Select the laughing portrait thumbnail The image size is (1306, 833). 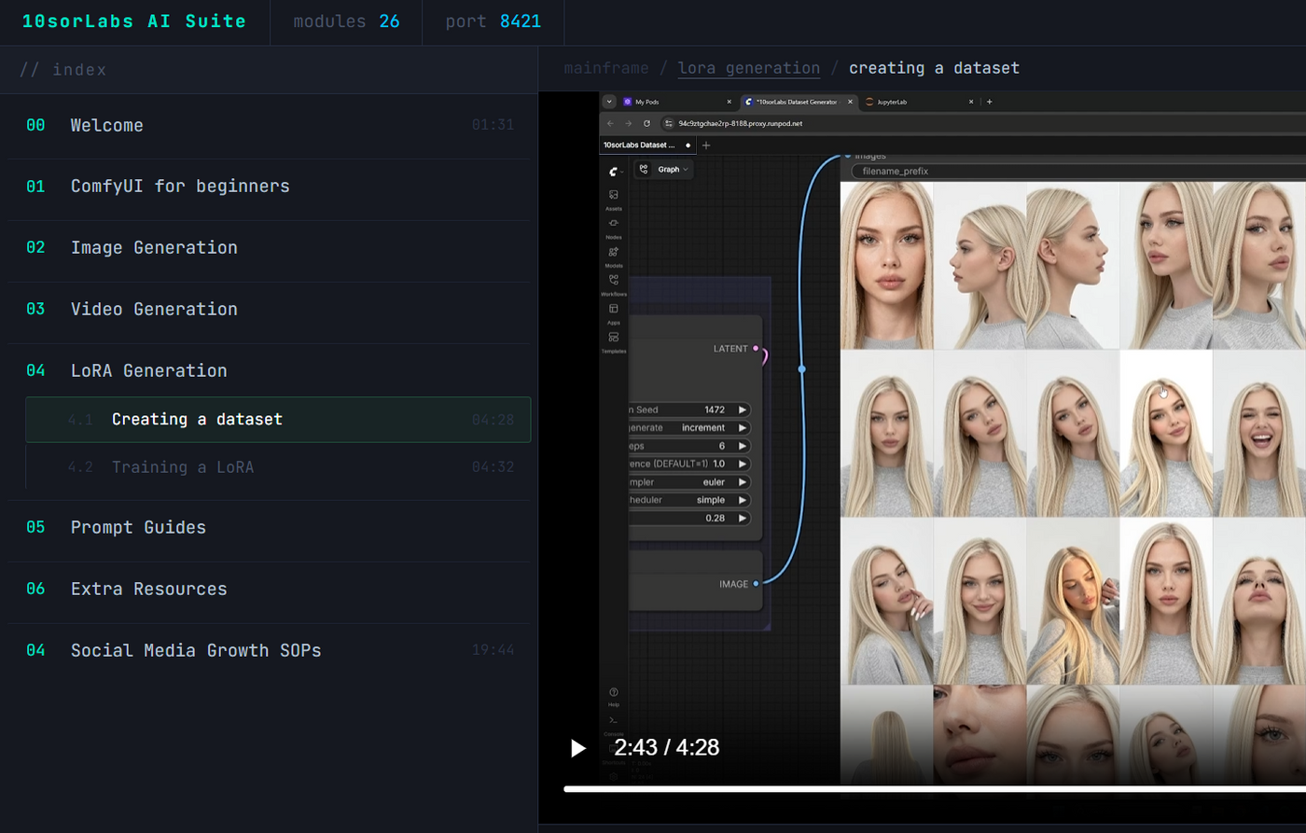click(x=1259, y=433)
